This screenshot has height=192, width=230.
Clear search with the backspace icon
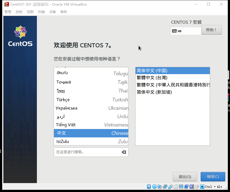coord(124,152)
